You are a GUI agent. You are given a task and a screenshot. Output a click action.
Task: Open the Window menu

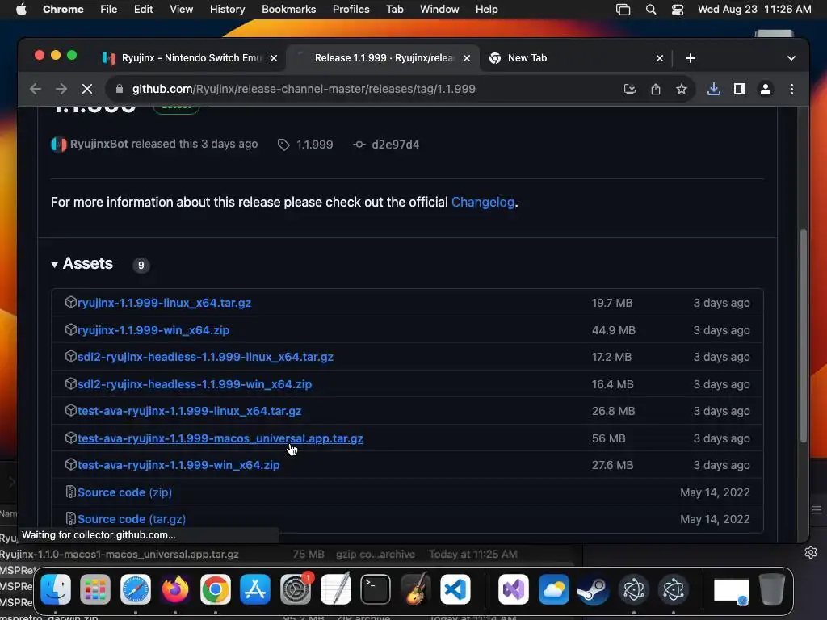(x=439, y=10)
